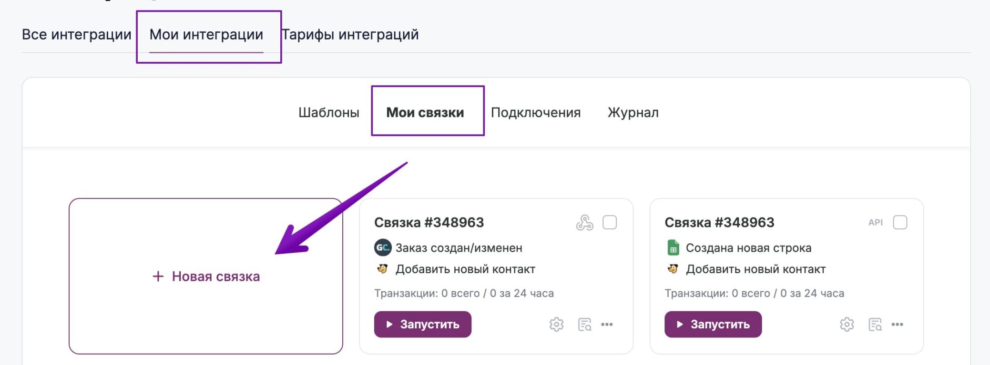Click the Транзакции text in the Google Sheets card

click(x=754, y=293)
